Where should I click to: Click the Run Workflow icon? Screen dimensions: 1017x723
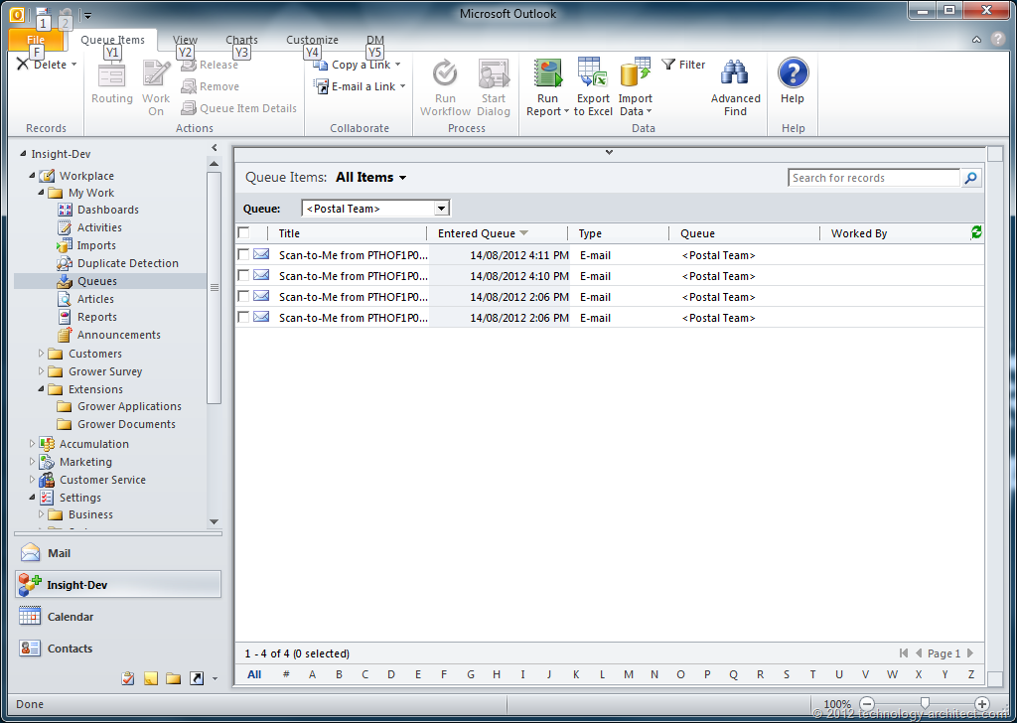point(445,72)
